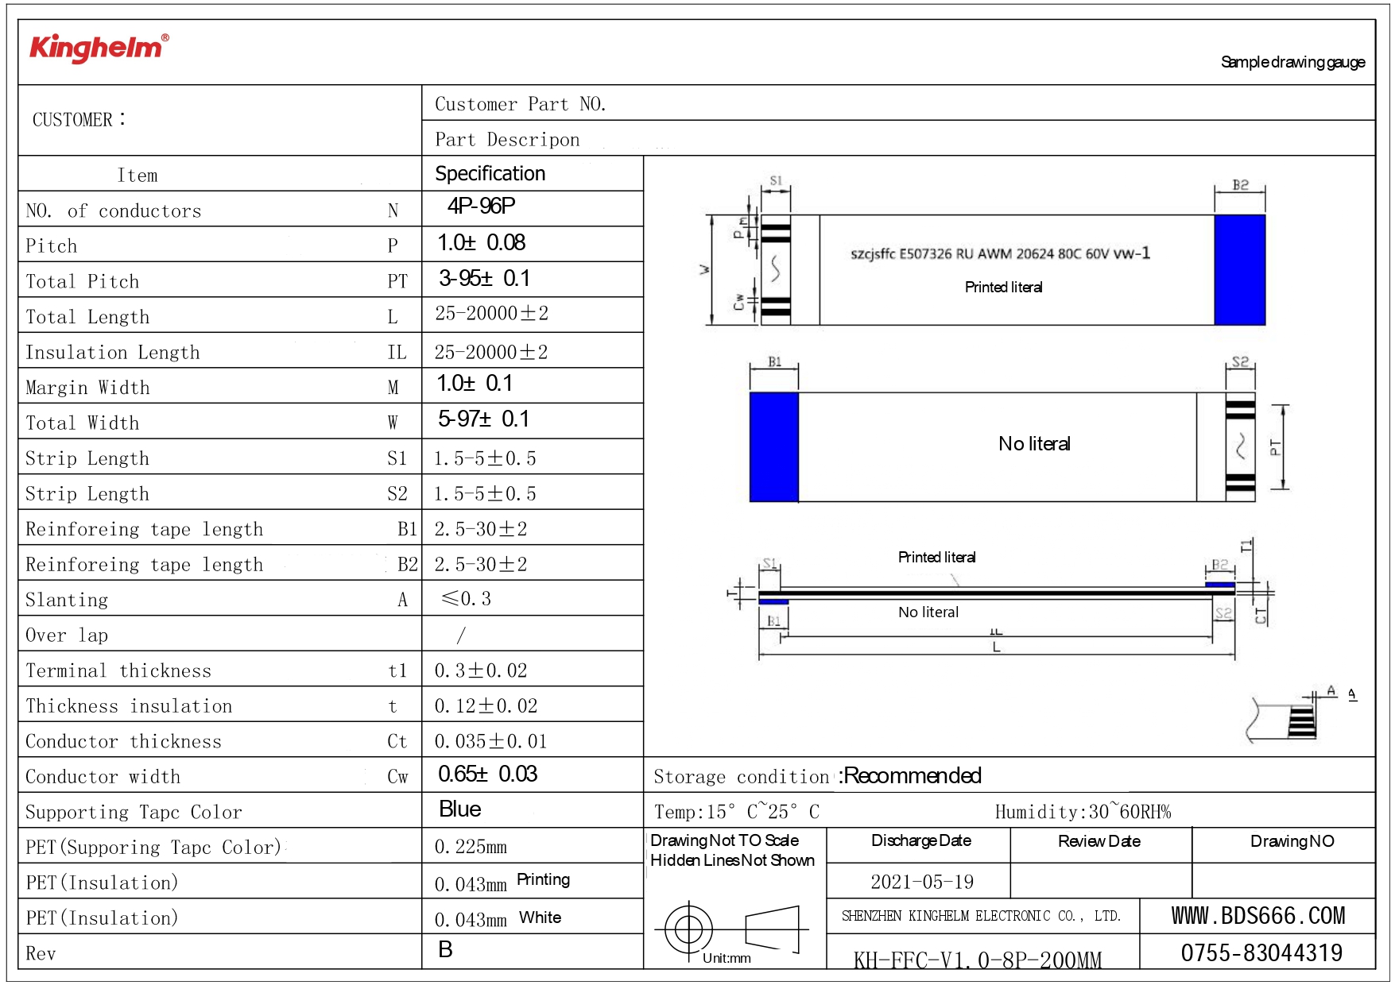Click the Kinghelm logo
The image size is (1395, 985).
[99, 48]
